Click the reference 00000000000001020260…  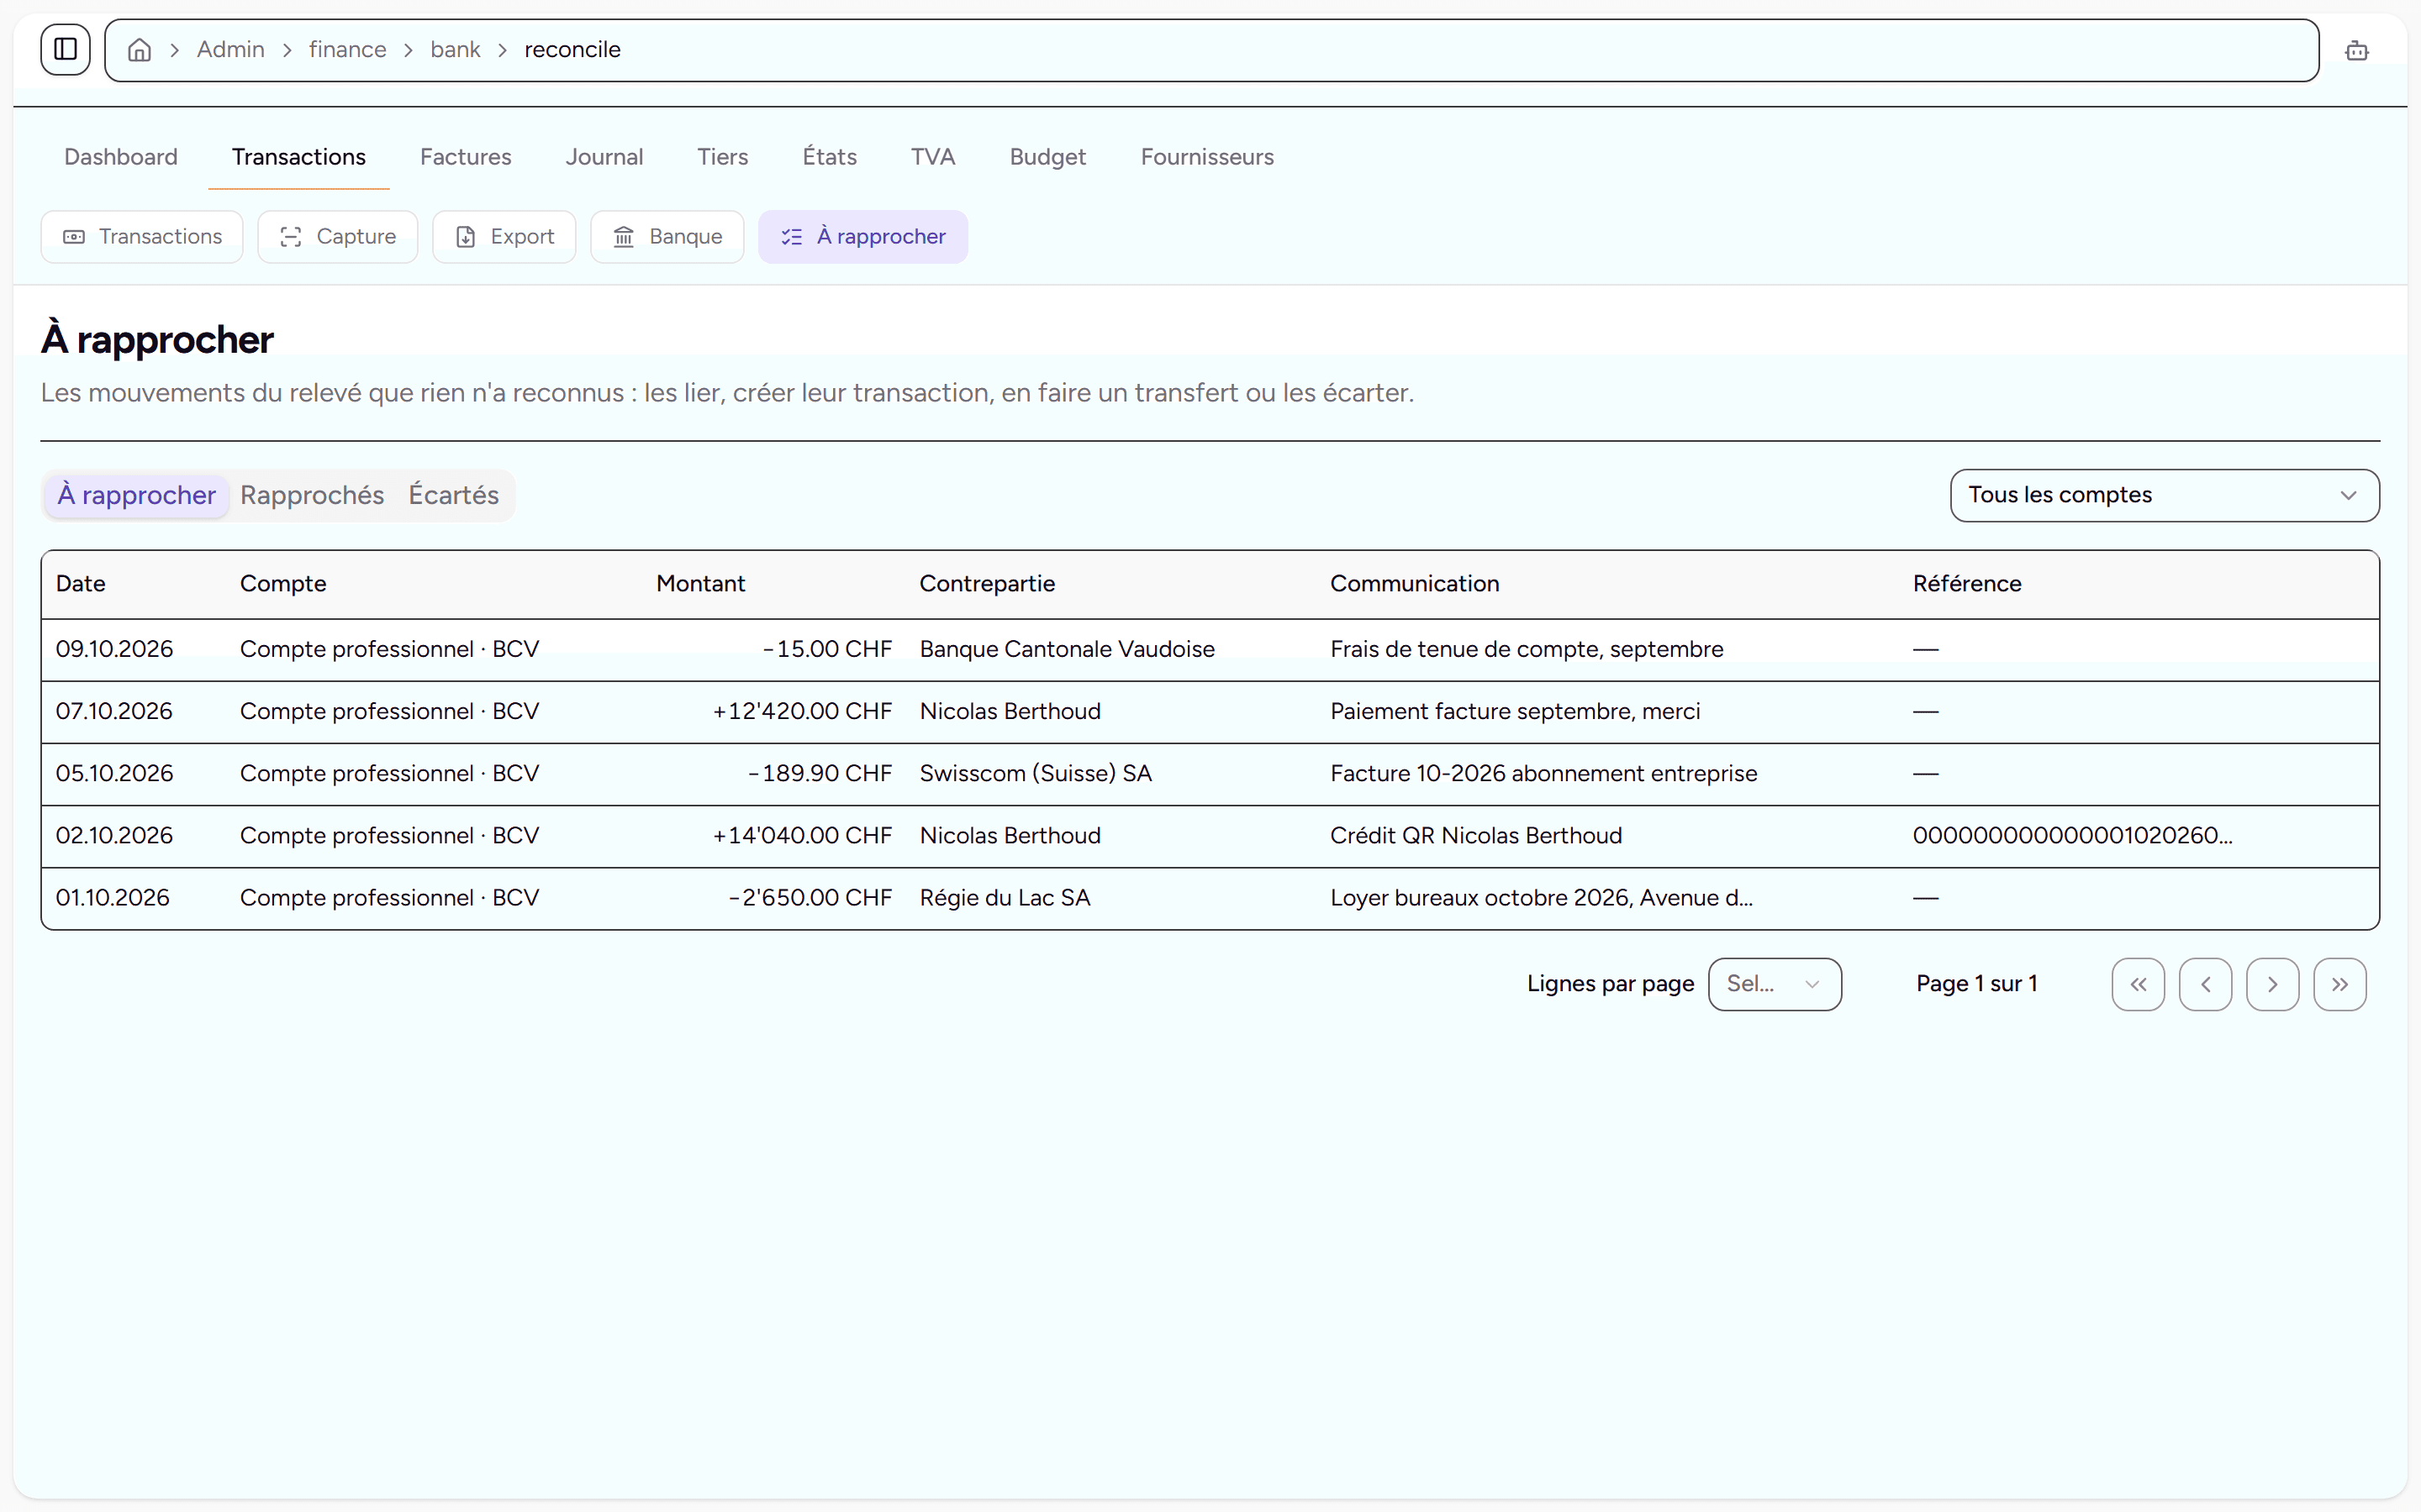2073,836
